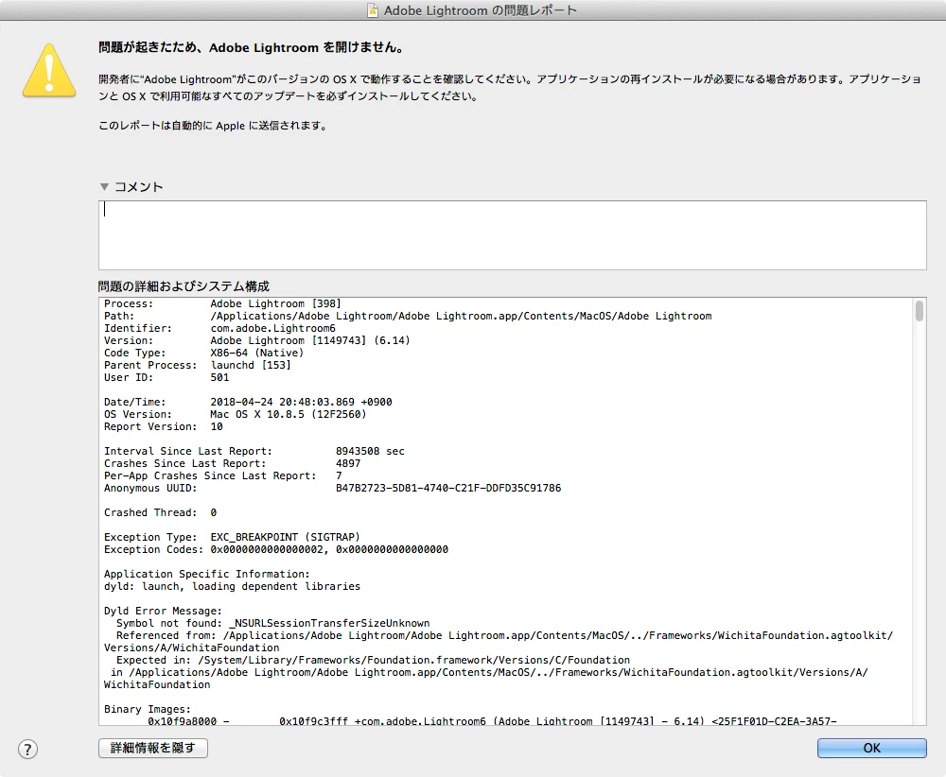Click the 'Dyld Error Message:' heading

[163, 611]
